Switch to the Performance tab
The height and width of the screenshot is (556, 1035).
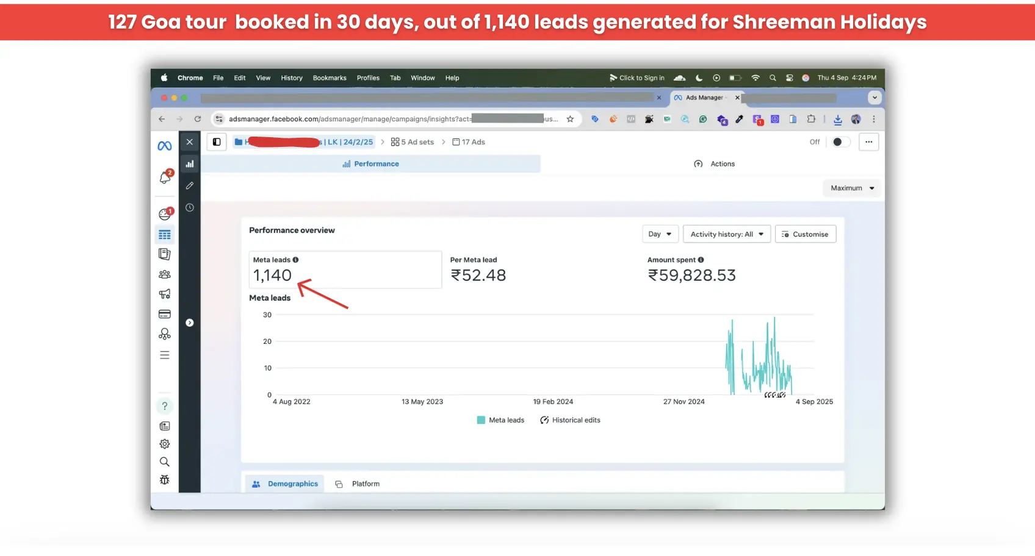(371, 164)
